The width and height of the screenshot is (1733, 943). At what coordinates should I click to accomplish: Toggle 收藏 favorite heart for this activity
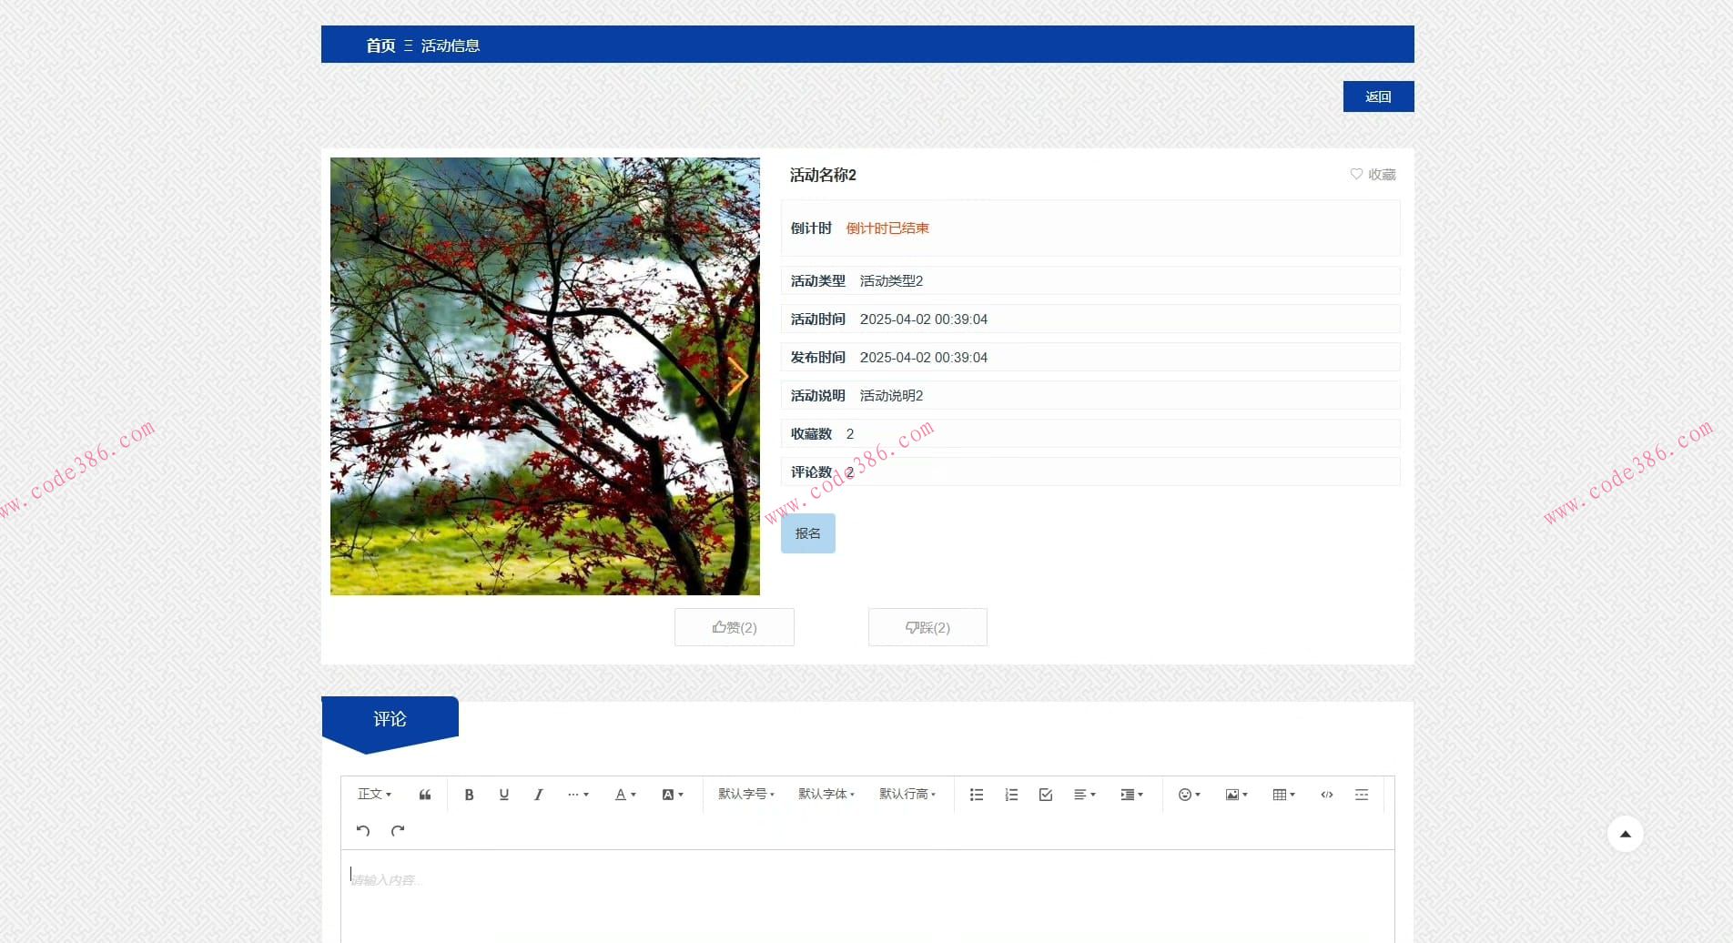click(x=1373, y=174)
